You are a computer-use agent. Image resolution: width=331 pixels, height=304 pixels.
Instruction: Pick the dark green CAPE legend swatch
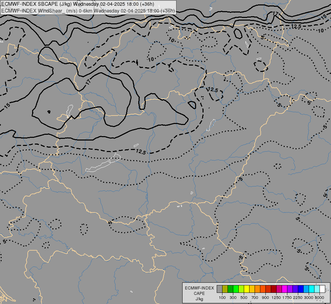[x=230, y=289]
